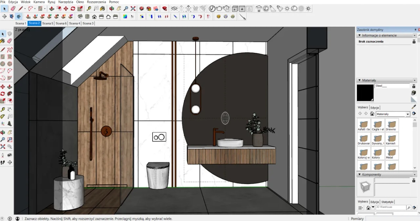Click the create material icon beside Steel swatch
Viewport: 420px width, 221px height.
tap(414, 92)
